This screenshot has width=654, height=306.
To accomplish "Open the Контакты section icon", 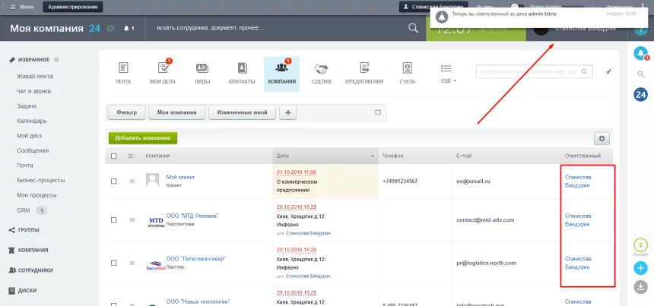I will 242,68.
